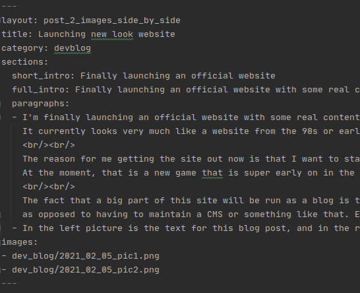Viewport: 360px width, 293px height.
Task: Click the full_intro key
Action: 41,90
